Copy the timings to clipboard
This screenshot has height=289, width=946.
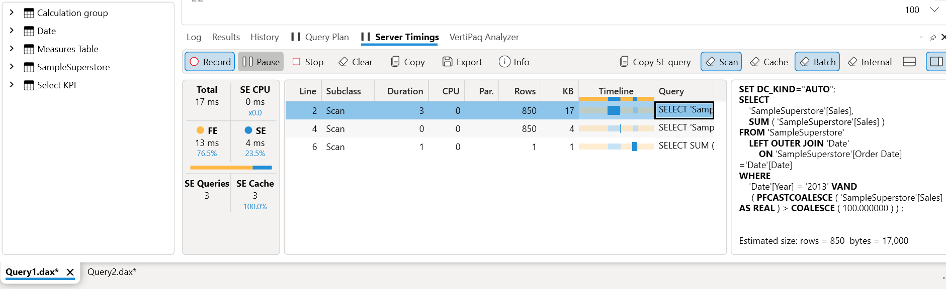click(x=408, y=62)
